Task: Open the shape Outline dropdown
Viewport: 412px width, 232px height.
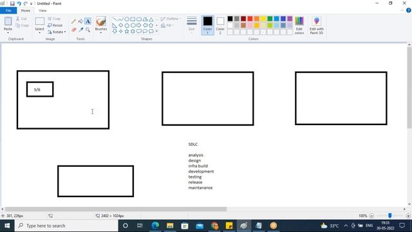Action: click(171, 19)
